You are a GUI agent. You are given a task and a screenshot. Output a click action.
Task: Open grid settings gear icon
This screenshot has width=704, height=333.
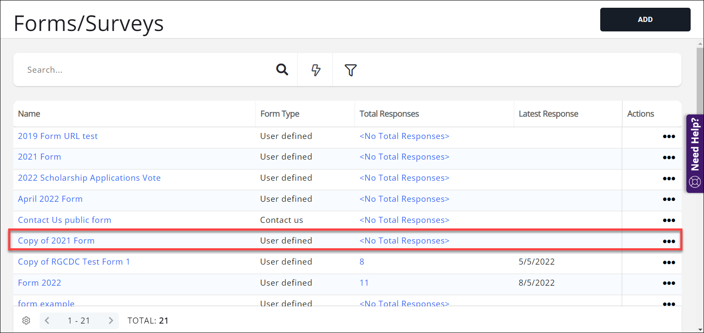tap(26, 321)
